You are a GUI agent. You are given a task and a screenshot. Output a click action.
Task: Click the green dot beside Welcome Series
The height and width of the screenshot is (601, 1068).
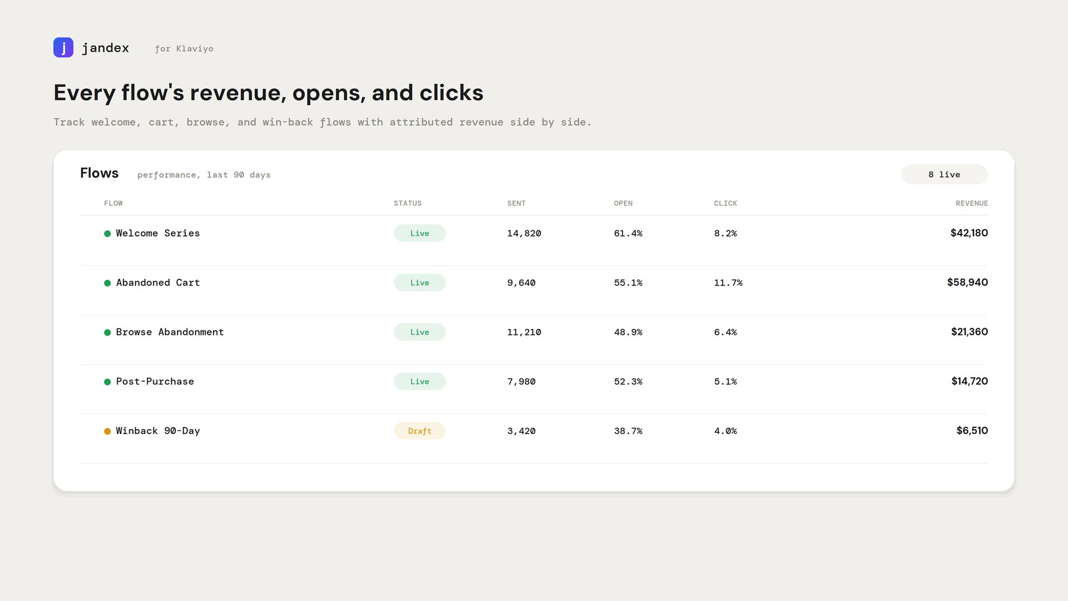[x=107, y=234]
